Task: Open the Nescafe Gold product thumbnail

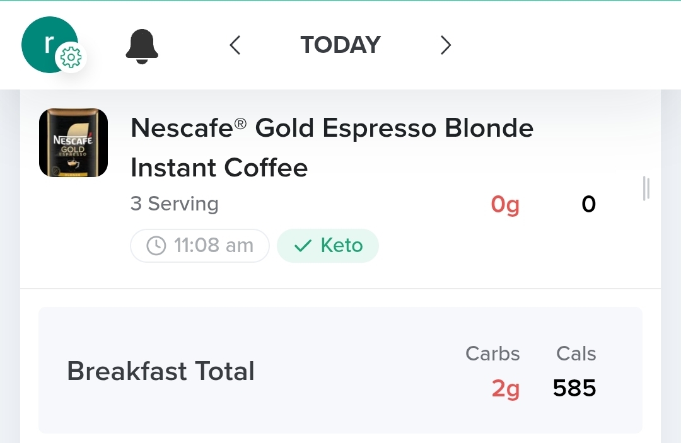Action: 73,142
